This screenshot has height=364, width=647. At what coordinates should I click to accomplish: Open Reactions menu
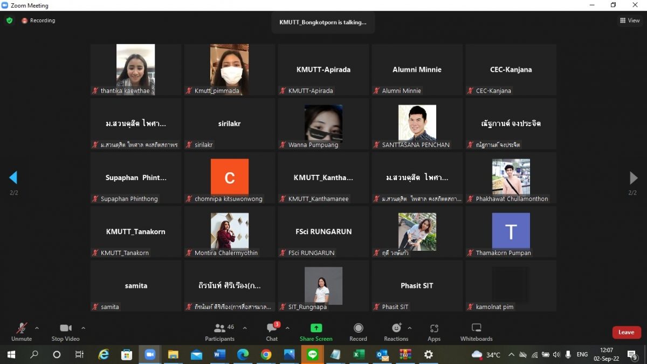pyautogui.click(x=396, y=332)
